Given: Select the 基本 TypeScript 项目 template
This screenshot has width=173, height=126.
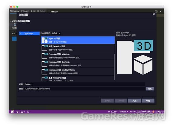Looking at the screenshot, I should (77, 79).
